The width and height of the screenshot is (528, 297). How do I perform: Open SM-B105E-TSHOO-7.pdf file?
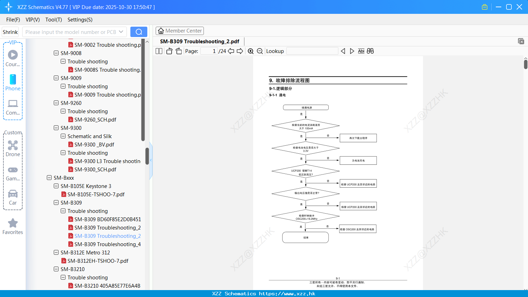pyautogui.click(x=93, y=195)
